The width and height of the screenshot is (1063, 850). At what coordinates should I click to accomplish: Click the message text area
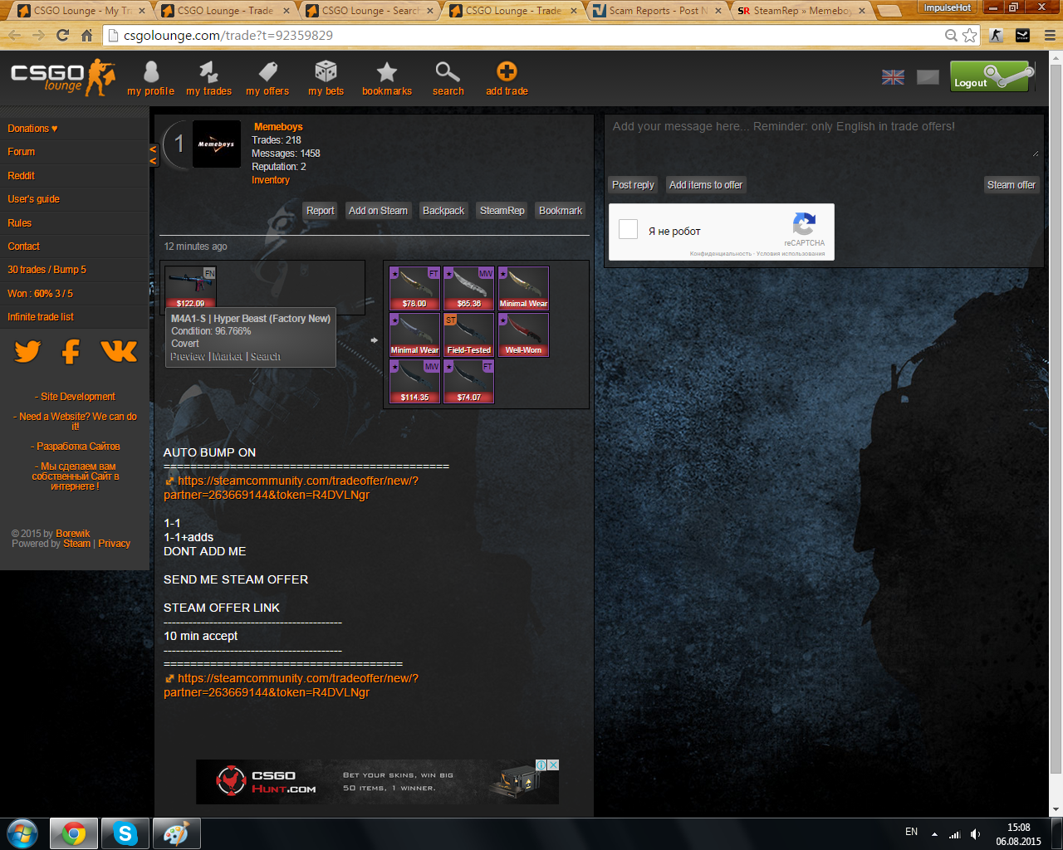tap(822, 137)
